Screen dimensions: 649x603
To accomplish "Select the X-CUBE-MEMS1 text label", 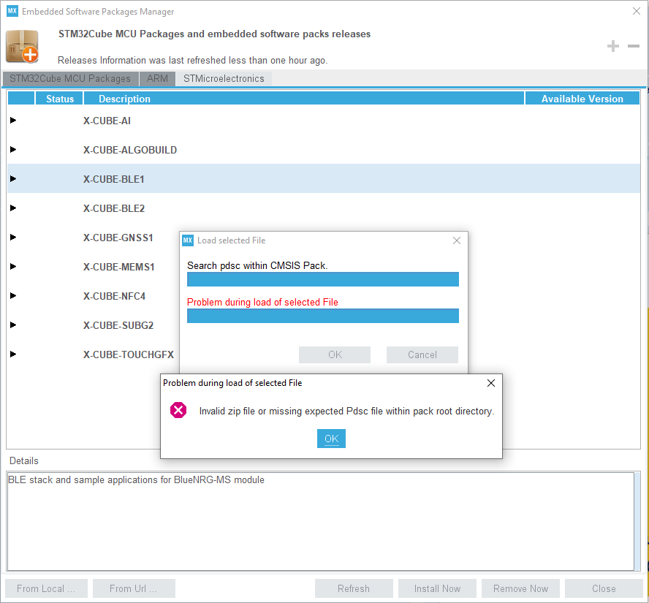I will tap(119, 267).
